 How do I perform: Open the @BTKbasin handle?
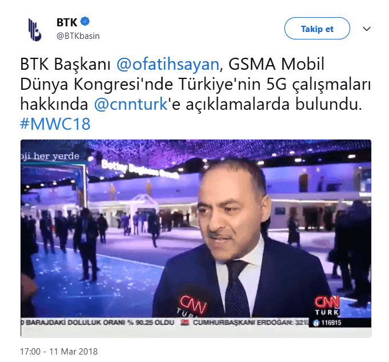pos(78,36)
